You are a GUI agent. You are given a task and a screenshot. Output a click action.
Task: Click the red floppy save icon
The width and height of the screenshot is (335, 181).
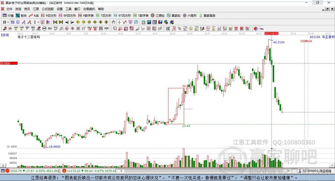pos(160,22)
